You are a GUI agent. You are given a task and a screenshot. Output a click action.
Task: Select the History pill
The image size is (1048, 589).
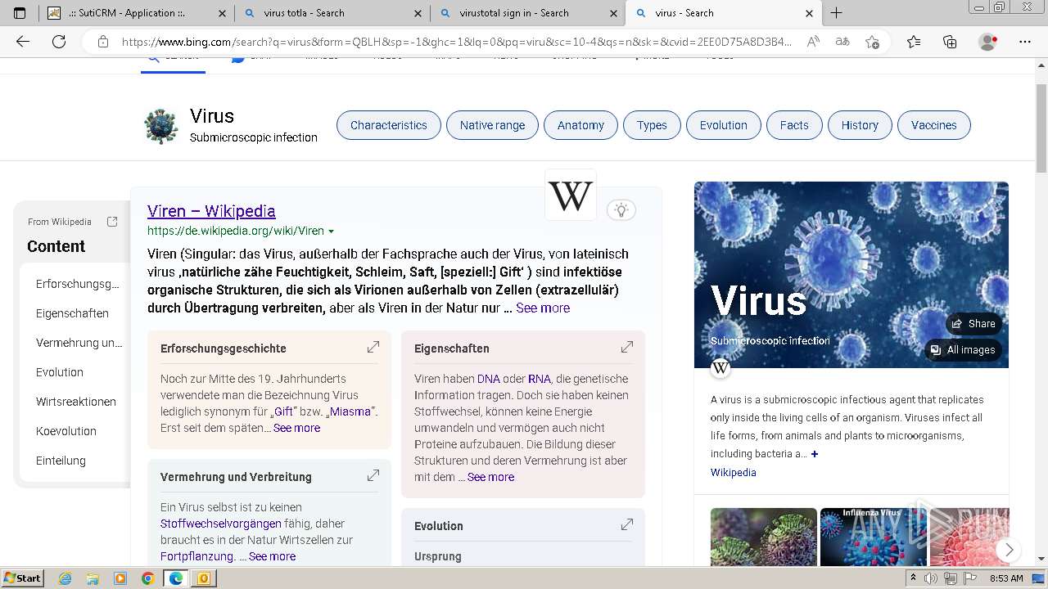click(860, 125)
